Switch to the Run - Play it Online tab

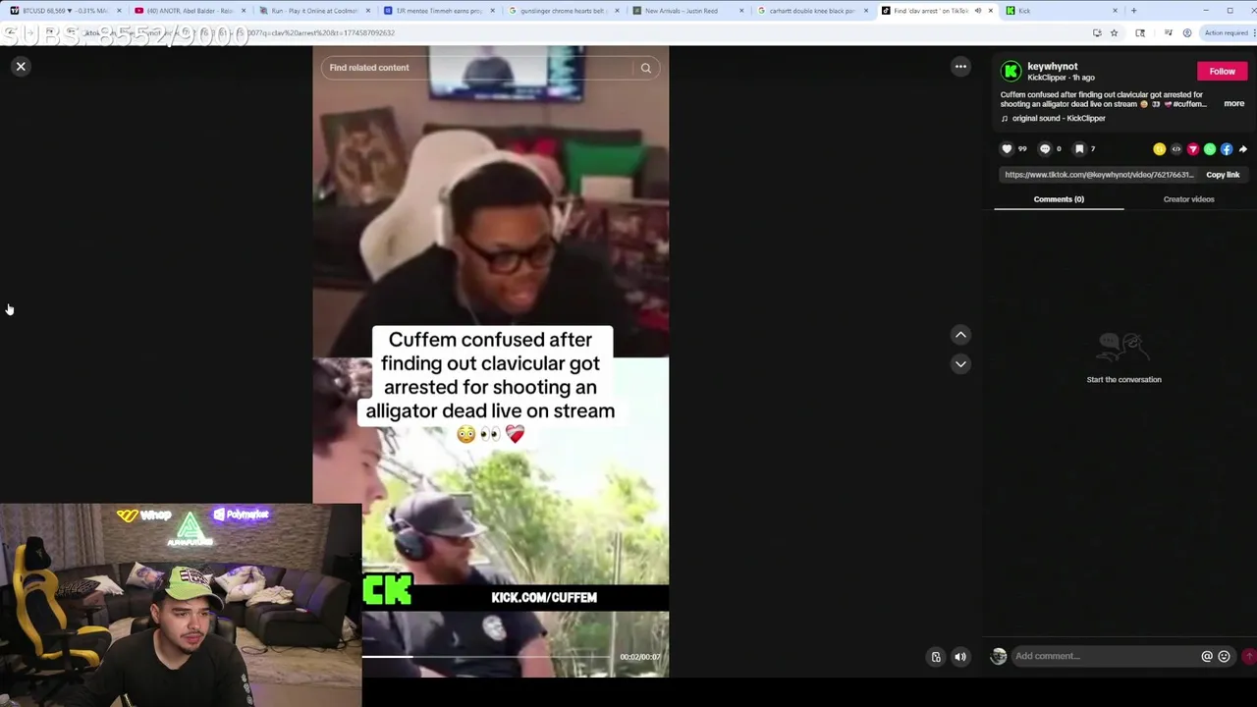[x=314, y=11]
